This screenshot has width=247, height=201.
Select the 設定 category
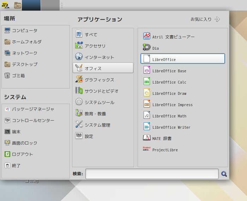click(103, 136)
